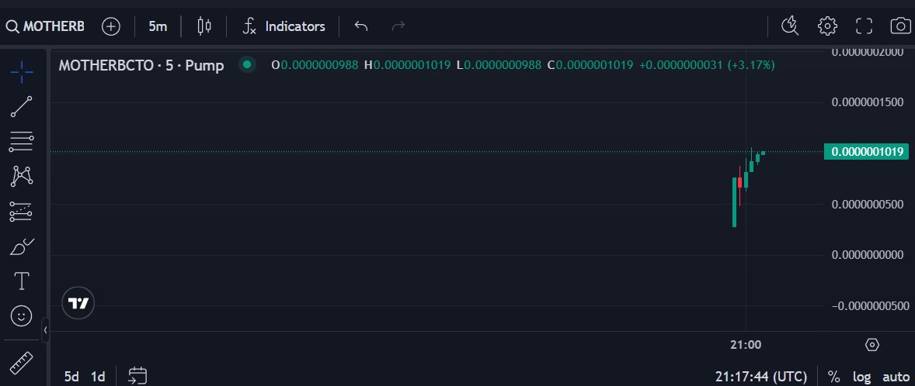Click the TradingView logo on the chart
The image size is (915, 386).
(78, 303)
